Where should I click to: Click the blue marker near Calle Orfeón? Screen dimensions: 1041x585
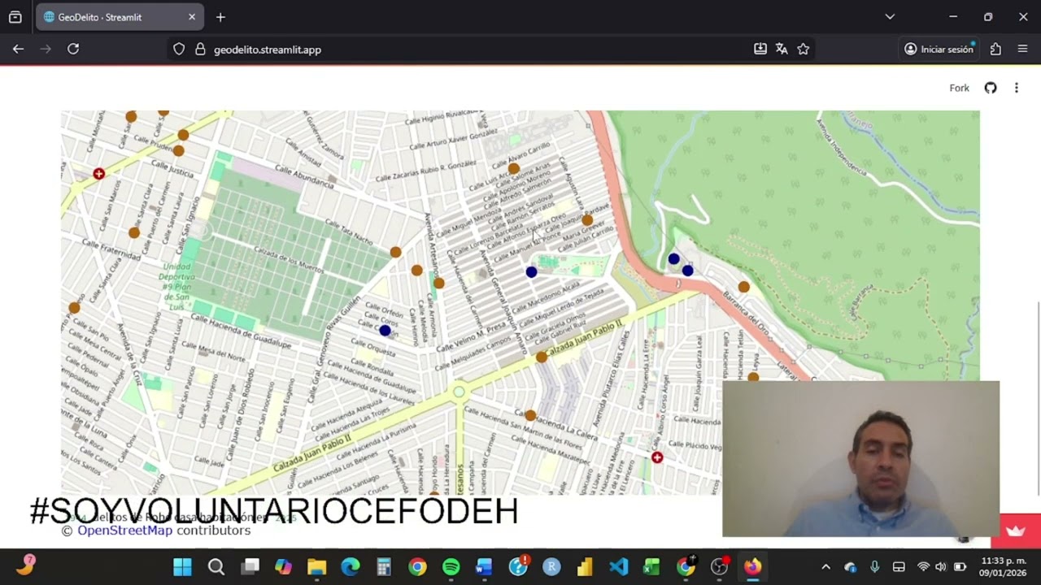click(385, 331)
